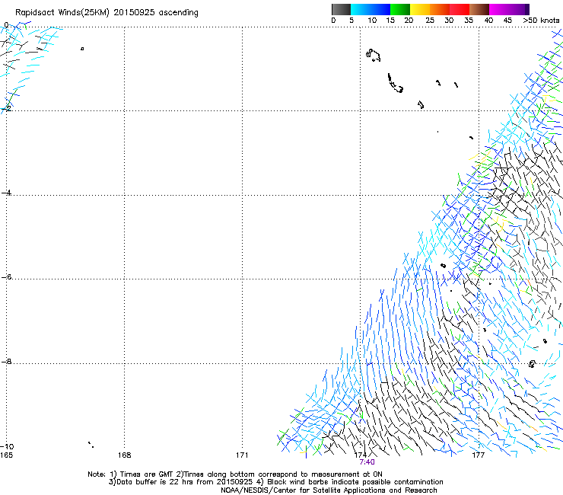Image resolution: width=563 pixels, height=495 pixels.
Task: Click the small island outline near longitude 167
Action: click(x=82, y=49)
